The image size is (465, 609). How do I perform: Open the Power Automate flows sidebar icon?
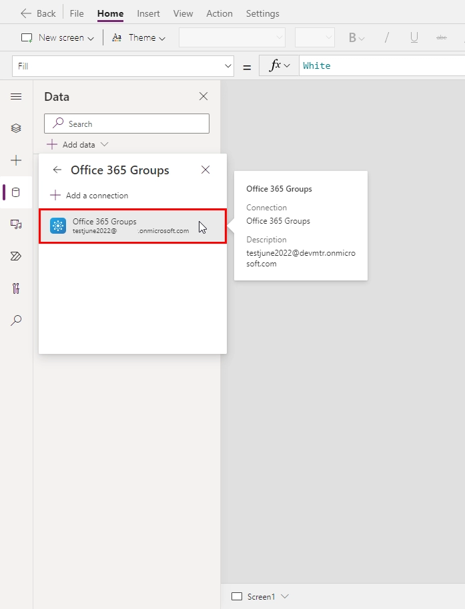pyautogui.click(x=16, y=256)
